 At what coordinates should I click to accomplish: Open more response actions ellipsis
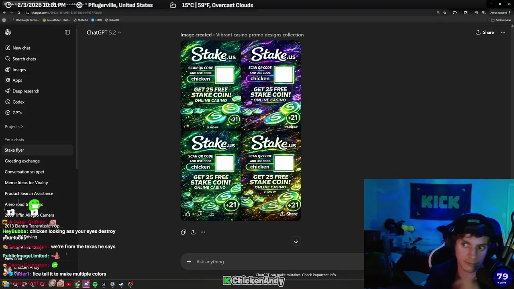pyautogui.click(x=203, y=232)
